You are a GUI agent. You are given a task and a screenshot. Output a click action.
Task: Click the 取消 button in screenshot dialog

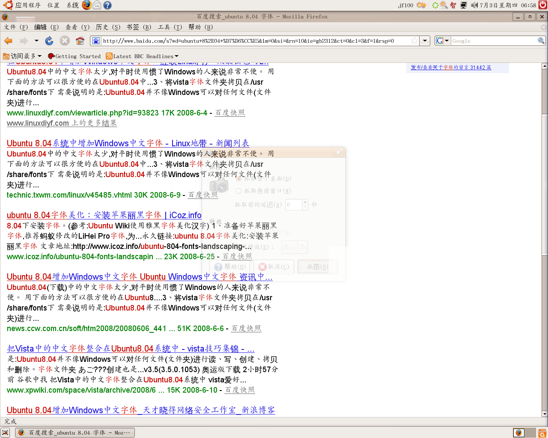(275, 267)
